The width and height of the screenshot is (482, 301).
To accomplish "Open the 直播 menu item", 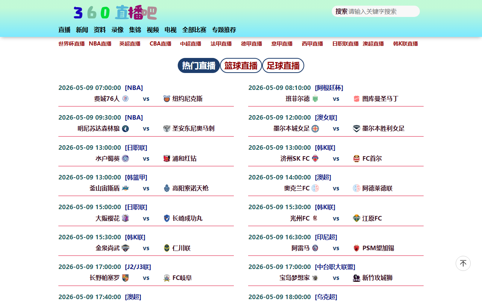I will click(x=64, y=30).
